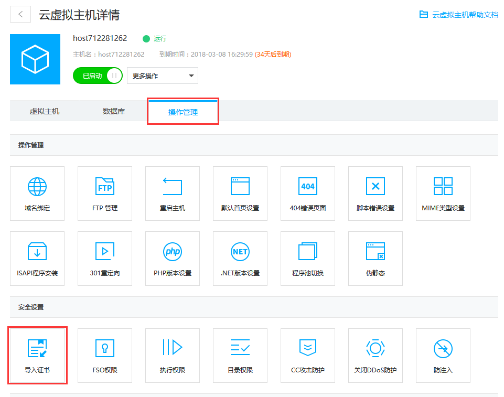Screen dimensions: 504x397
Task: Open 关闭DDoS防护 icon
Action: (376, 348)
